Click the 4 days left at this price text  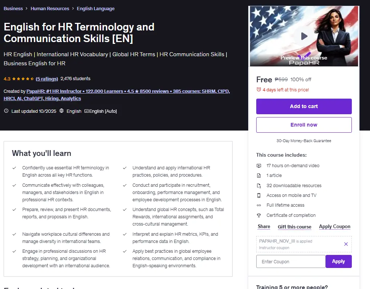[x=286, y=90]
